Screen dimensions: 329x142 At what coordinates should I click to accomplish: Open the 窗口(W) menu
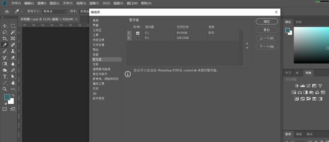[x=132, y=3]
